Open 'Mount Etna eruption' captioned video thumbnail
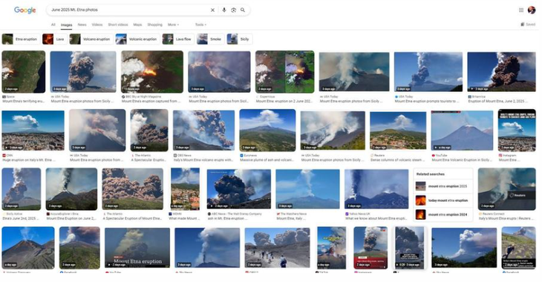 [137, 248]
